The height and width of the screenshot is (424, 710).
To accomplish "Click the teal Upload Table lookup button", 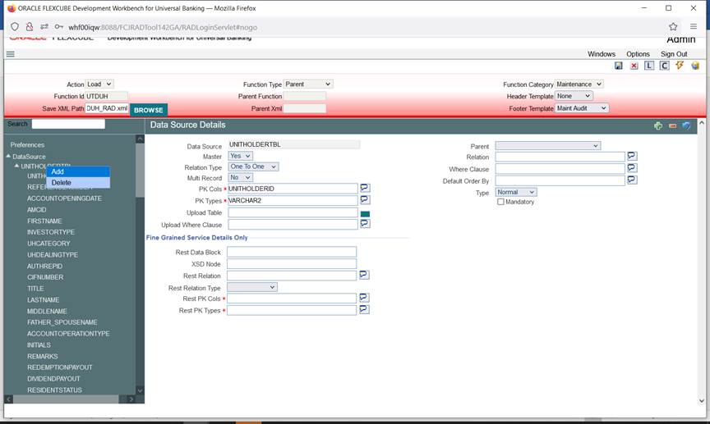I will point(365,214).
